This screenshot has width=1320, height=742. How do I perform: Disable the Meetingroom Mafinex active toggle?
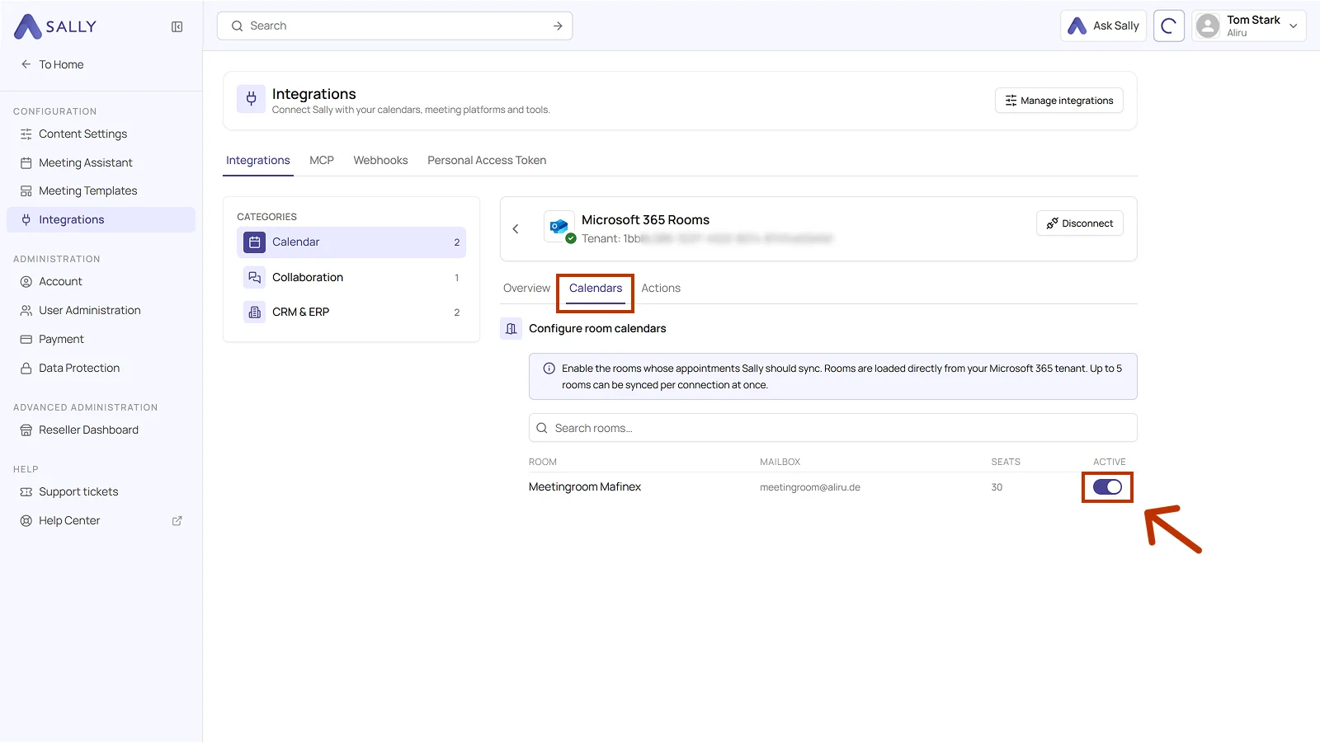(x=1107, y=487)
